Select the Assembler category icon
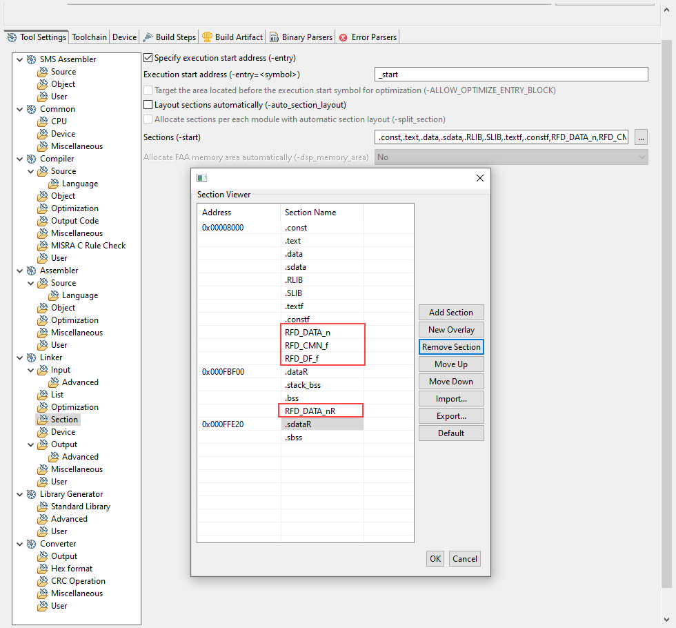Viewport: 676px width, 628px height. (32, 271)
